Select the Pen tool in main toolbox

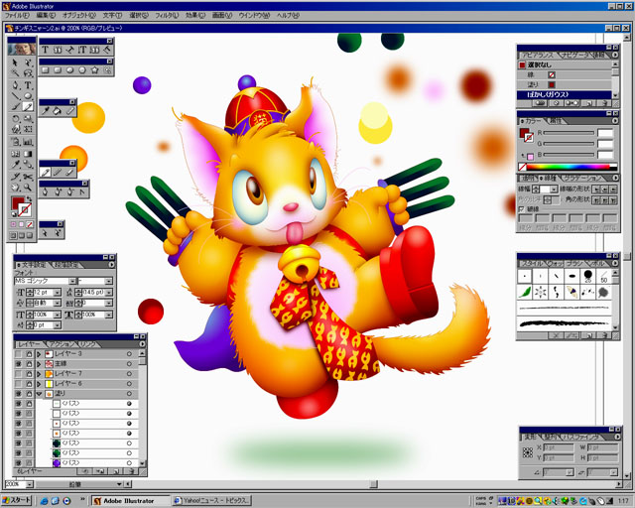16,85
